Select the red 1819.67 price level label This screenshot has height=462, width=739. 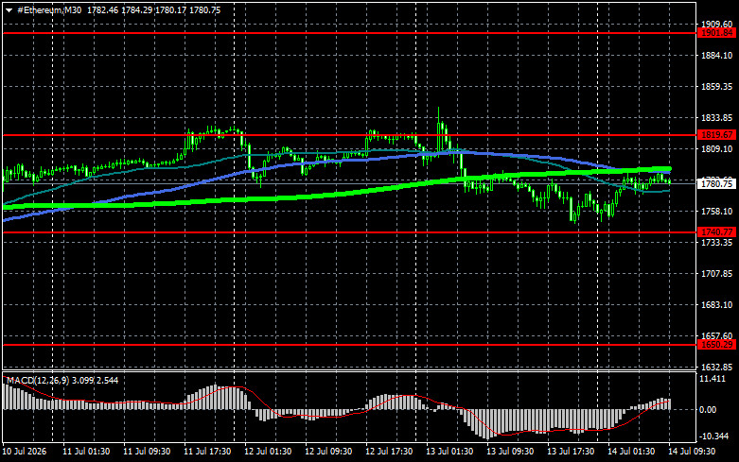click(716, 135)
